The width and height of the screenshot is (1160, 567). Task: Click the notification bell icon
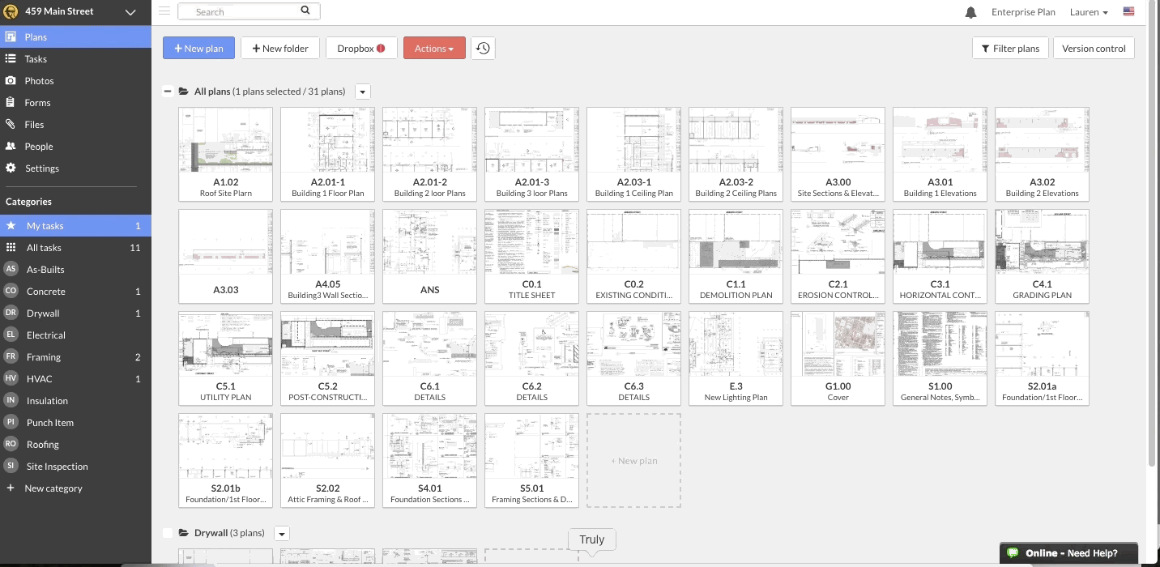click(970, 12)
